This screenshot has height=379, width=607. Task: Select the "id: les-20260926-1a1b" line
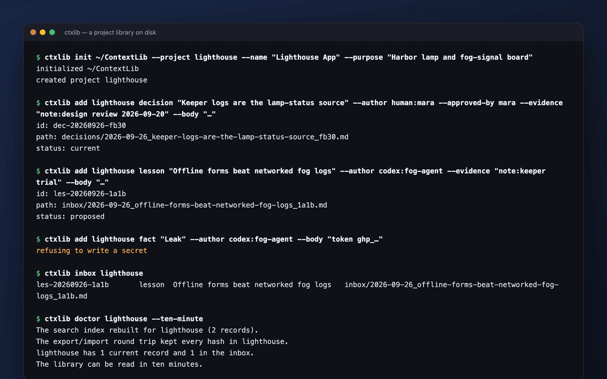click(x=81, y=194)
